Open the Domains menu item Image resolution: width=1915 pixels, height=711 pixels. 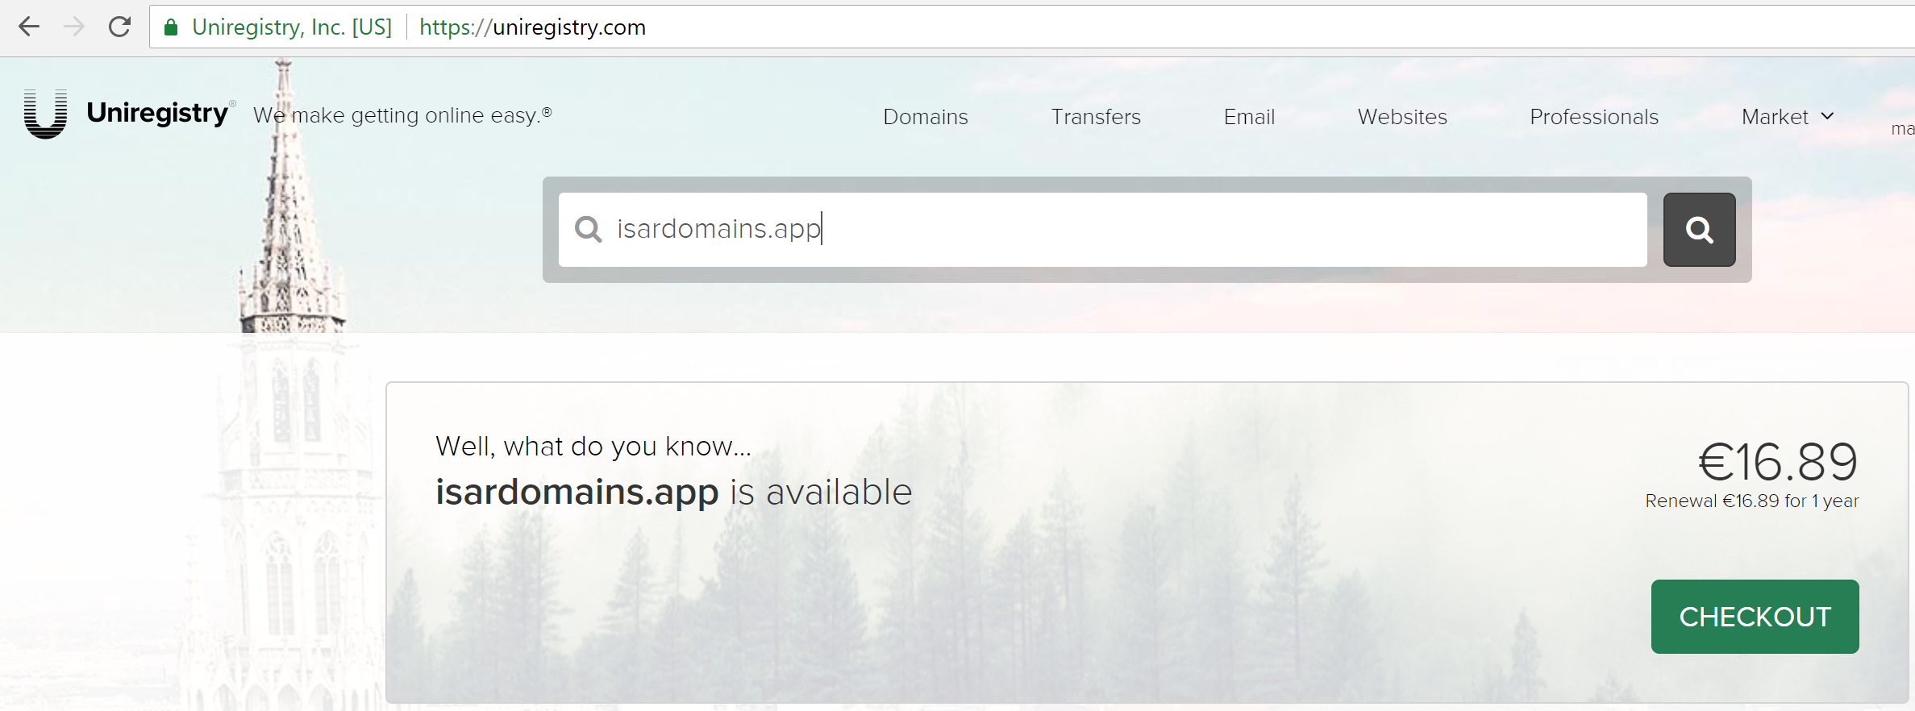925,117
